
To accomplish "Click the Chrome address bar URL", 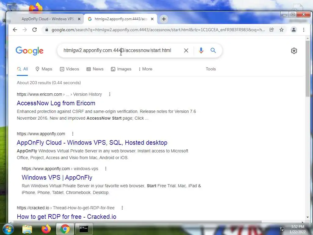I will pyautogui.click(x=158, y=30).
